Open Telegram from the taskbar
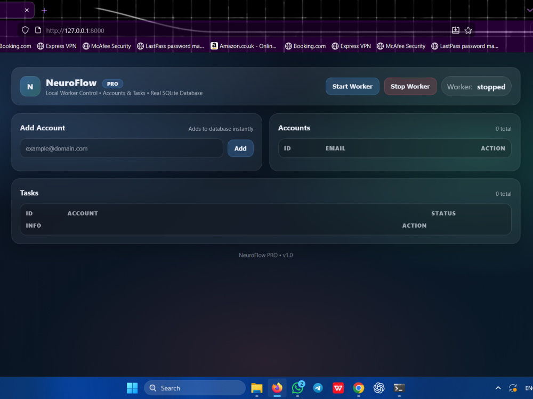 coord(318,388)
